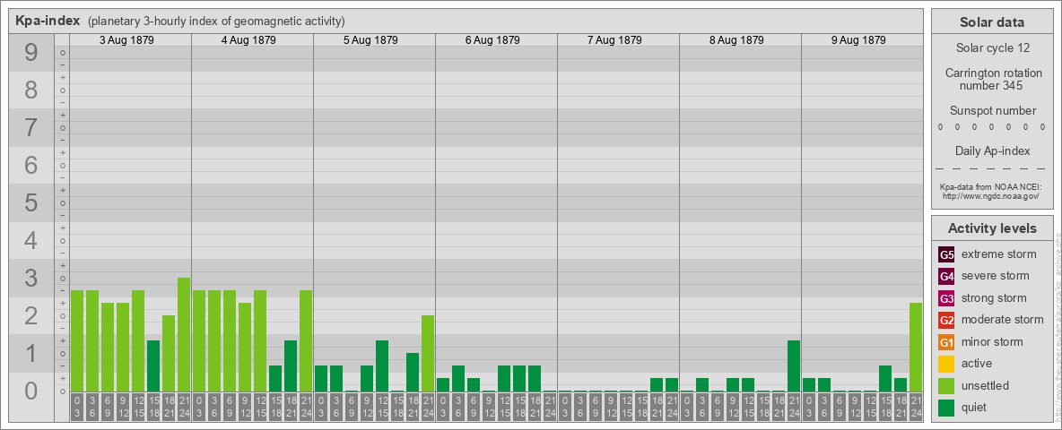The image size is (1062, 430).
Task: Select the G3 strong storm badge
Action: [946, 298]
